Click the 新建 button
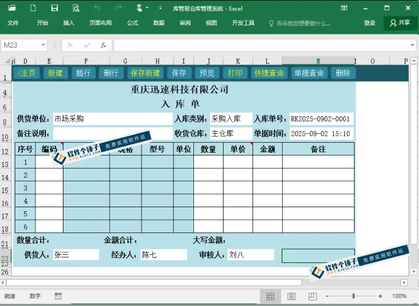The image size is (419, 306). 55,73
